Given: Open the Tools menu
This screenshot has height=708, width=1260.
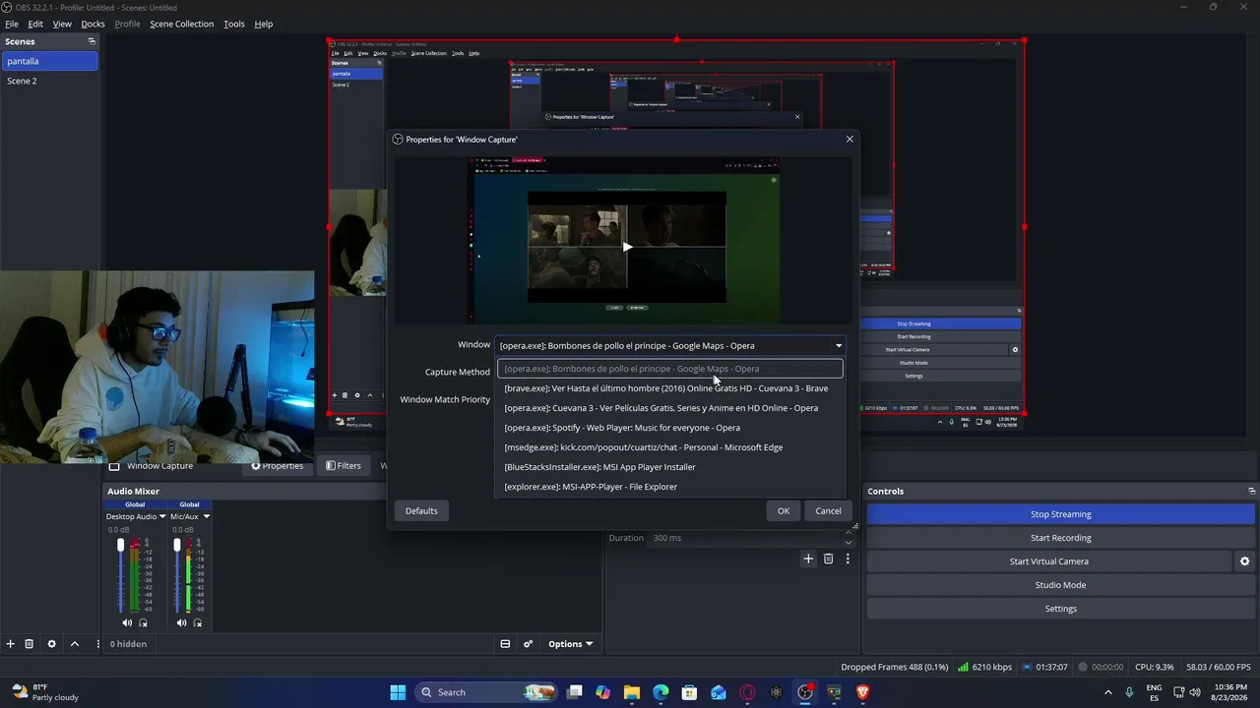Looking at the screenshot, I should [234, 24].
